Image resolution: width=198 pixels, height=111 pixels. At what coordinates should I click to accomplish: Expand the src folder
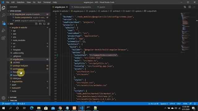(x=14, y=43)
